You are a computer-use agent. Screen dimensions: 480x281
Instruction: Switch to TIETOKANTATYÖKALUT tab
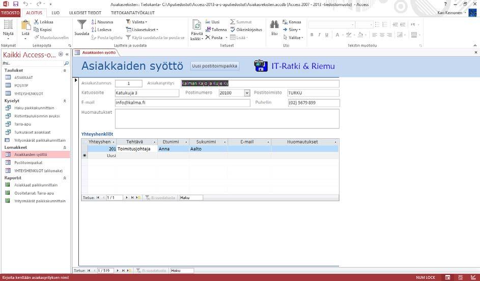[132, 13]
